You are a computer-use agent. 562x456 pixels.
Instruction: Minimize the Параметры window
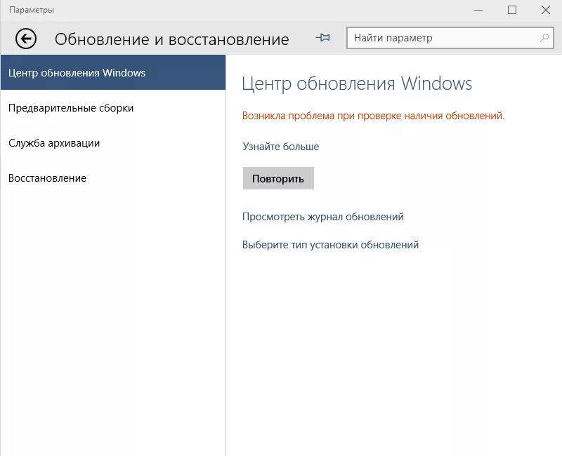click(478, 10)
